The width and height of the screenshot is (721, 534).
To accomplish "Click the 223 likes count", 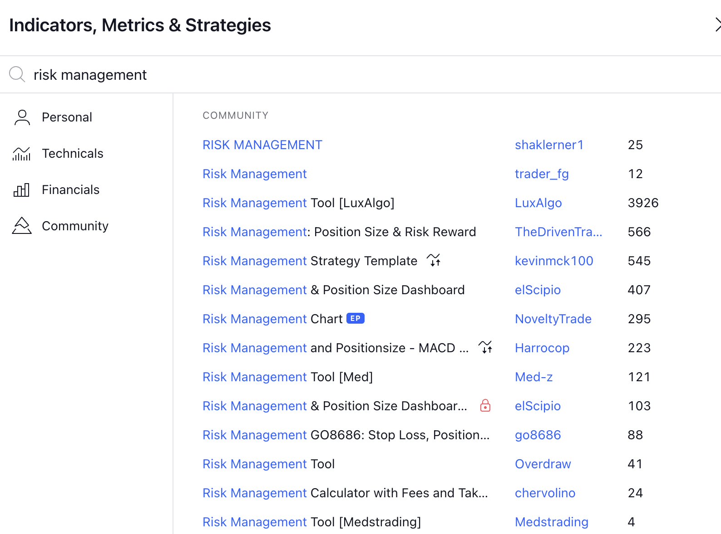I will point(639,348).
